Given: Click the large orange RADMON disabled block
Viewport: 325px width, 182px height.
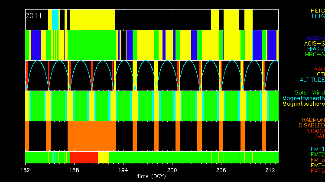Looking at the screenshot, I should click(x=91, y=136).
